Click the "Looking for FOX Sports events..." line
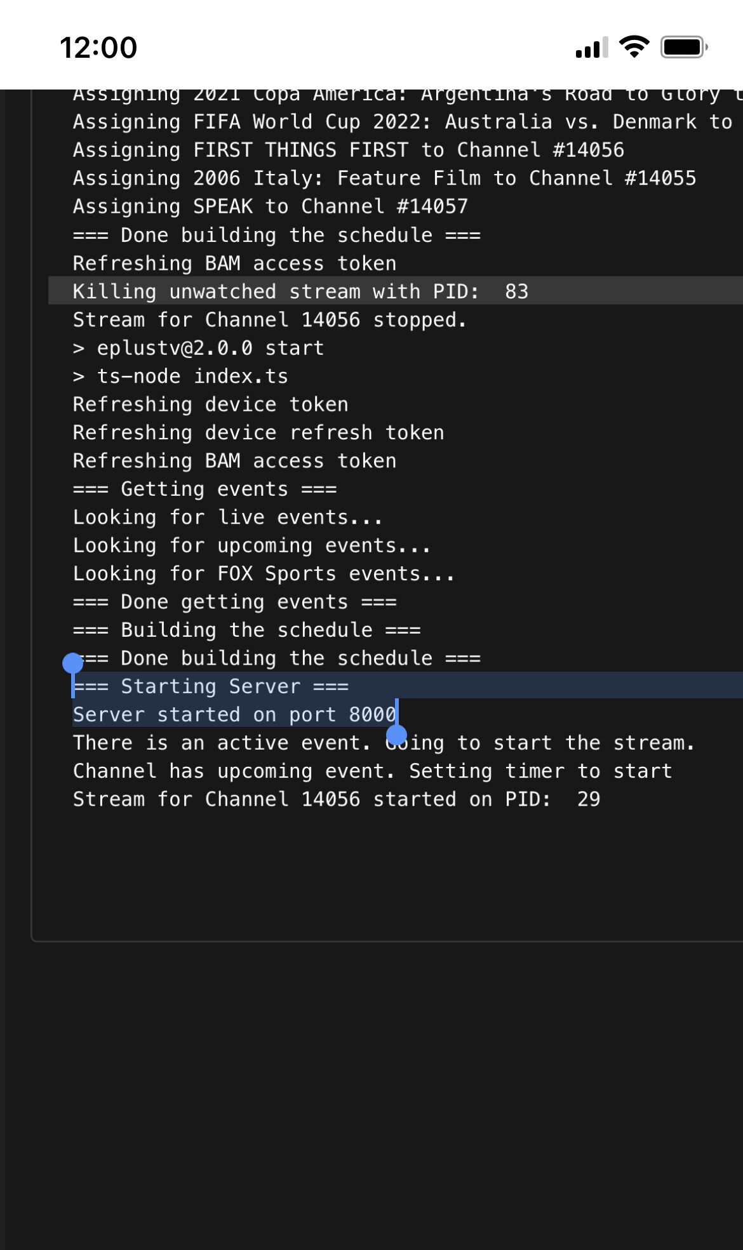Viewport: 743px width, 1250px height. click(x=264, y=574)
